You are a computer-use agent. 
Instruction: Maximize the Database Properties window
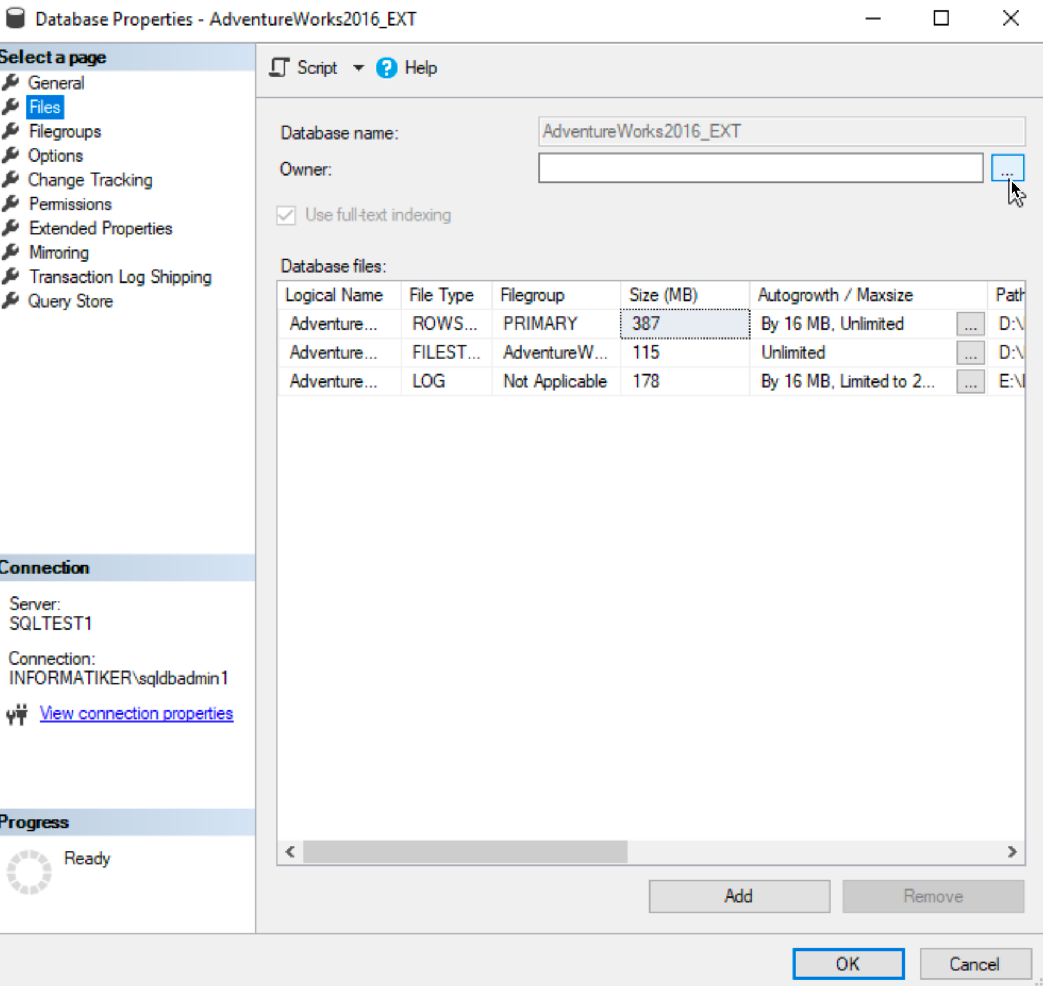(x=941, y=18)
